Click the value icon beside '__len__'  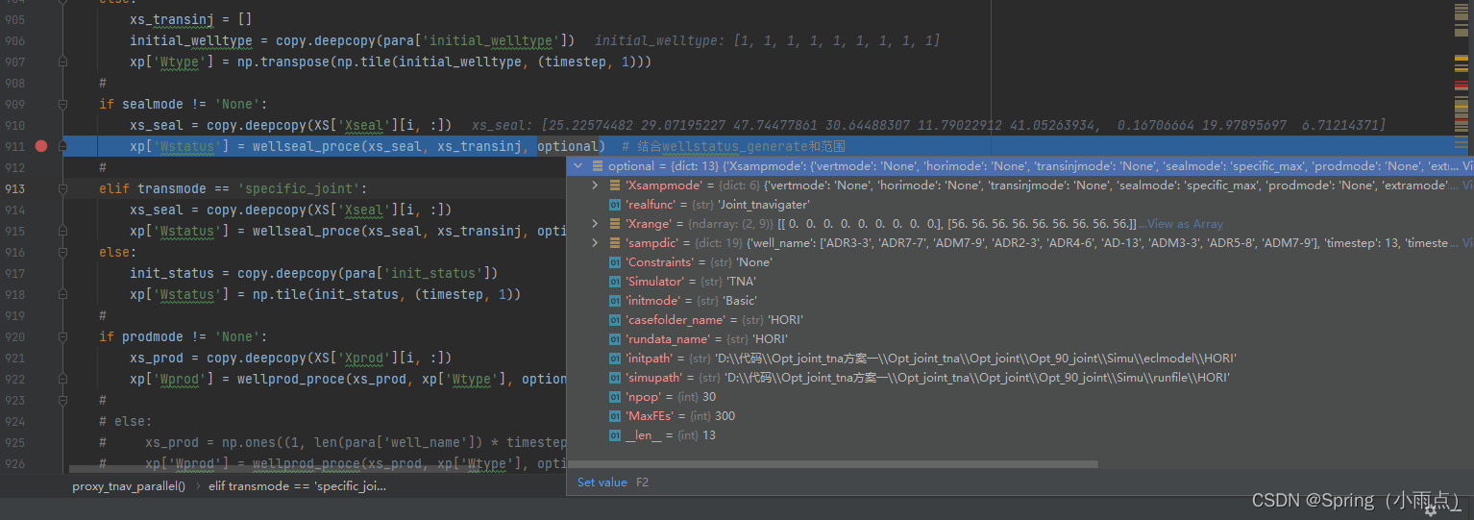click(615, 435)
